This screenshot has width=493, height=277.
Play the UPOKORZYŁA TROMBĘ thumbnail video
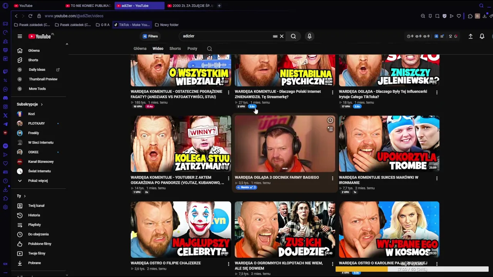coord(389,144)
